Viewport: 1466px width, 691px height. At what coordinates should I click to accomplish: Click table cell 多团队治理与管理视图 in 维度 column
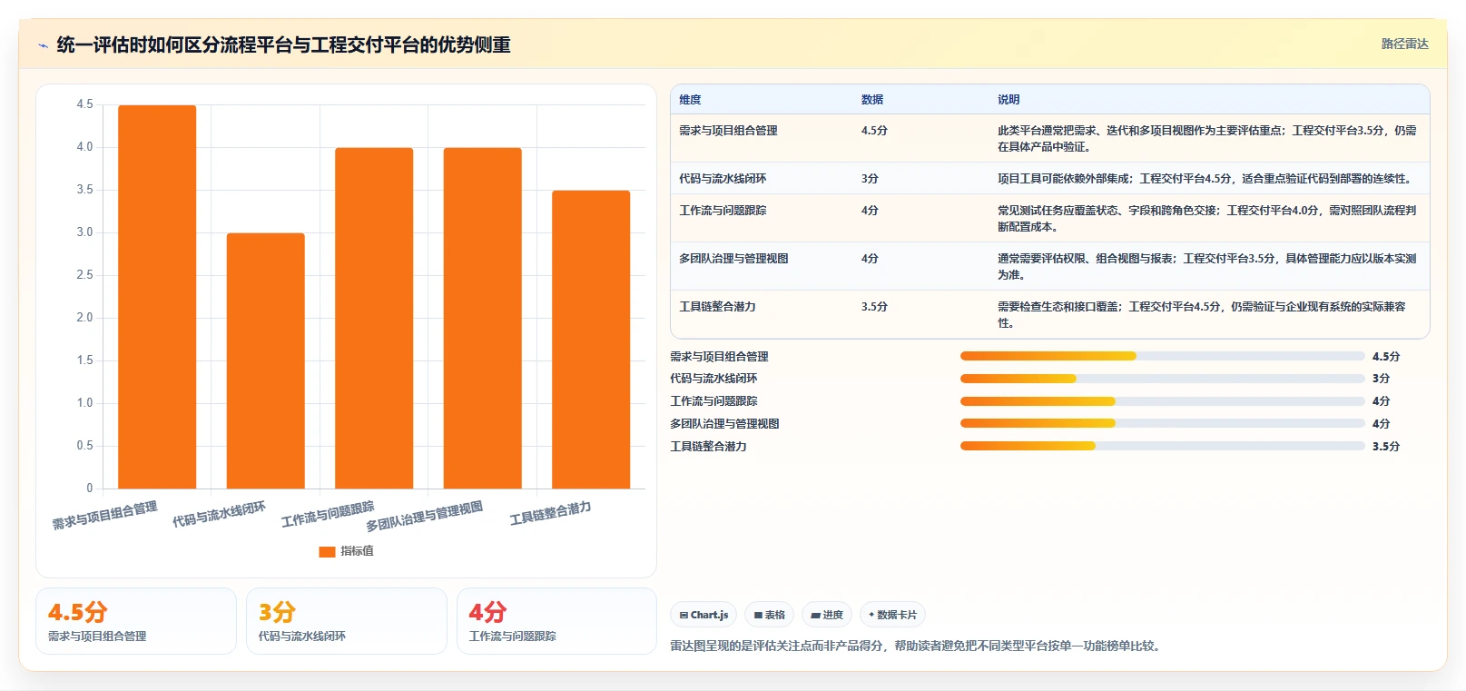point(733,259)
